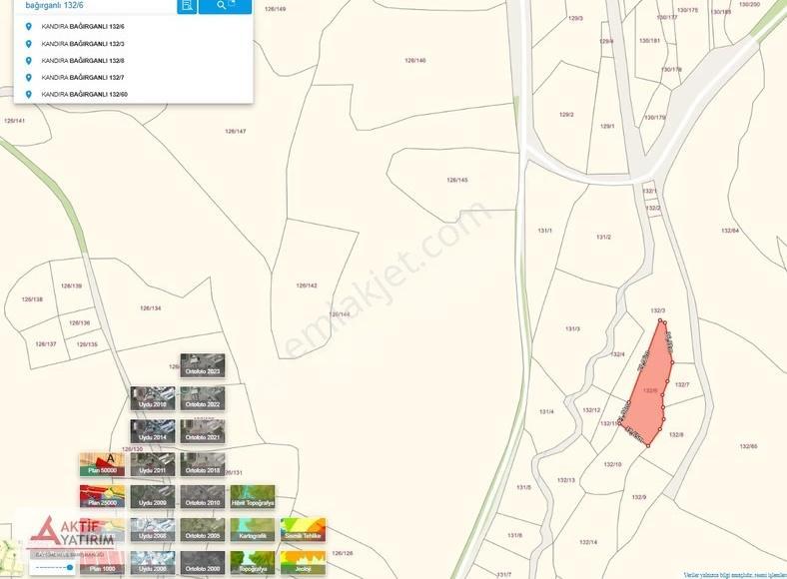Show the Plan 50000 layer
This screenshot has height=579, width=787.
103,464
